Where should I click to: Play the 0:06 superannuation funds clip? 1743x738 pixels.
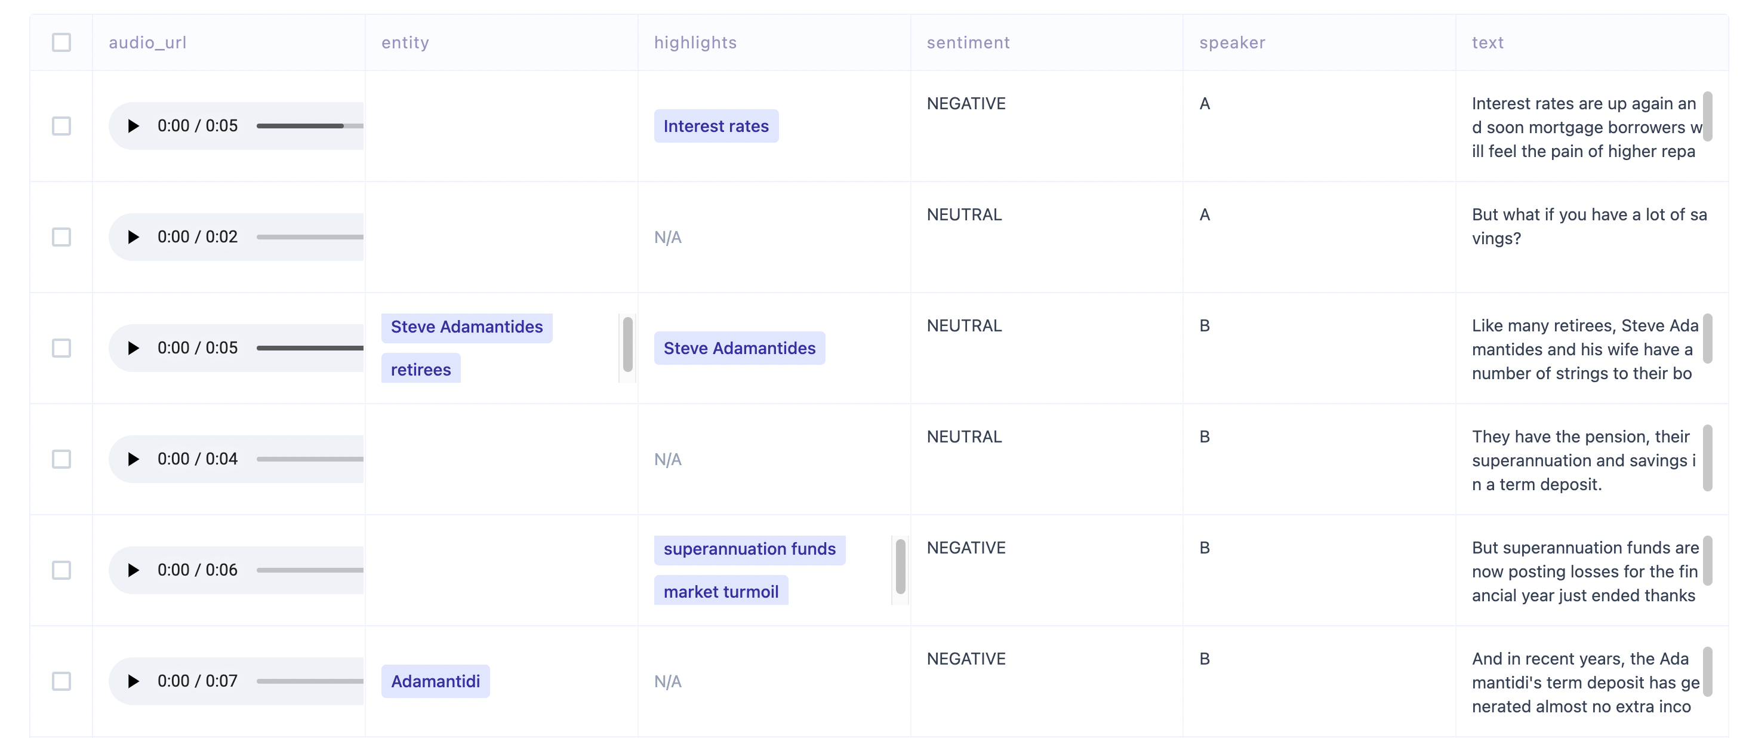pyautogui.click(x=133, y=570)
